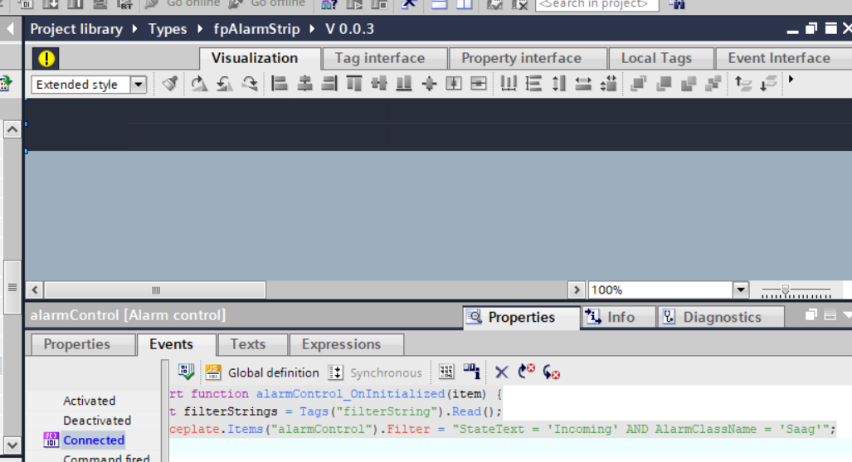Click the script info icon

pyautogui.click(x=471, y=372)
